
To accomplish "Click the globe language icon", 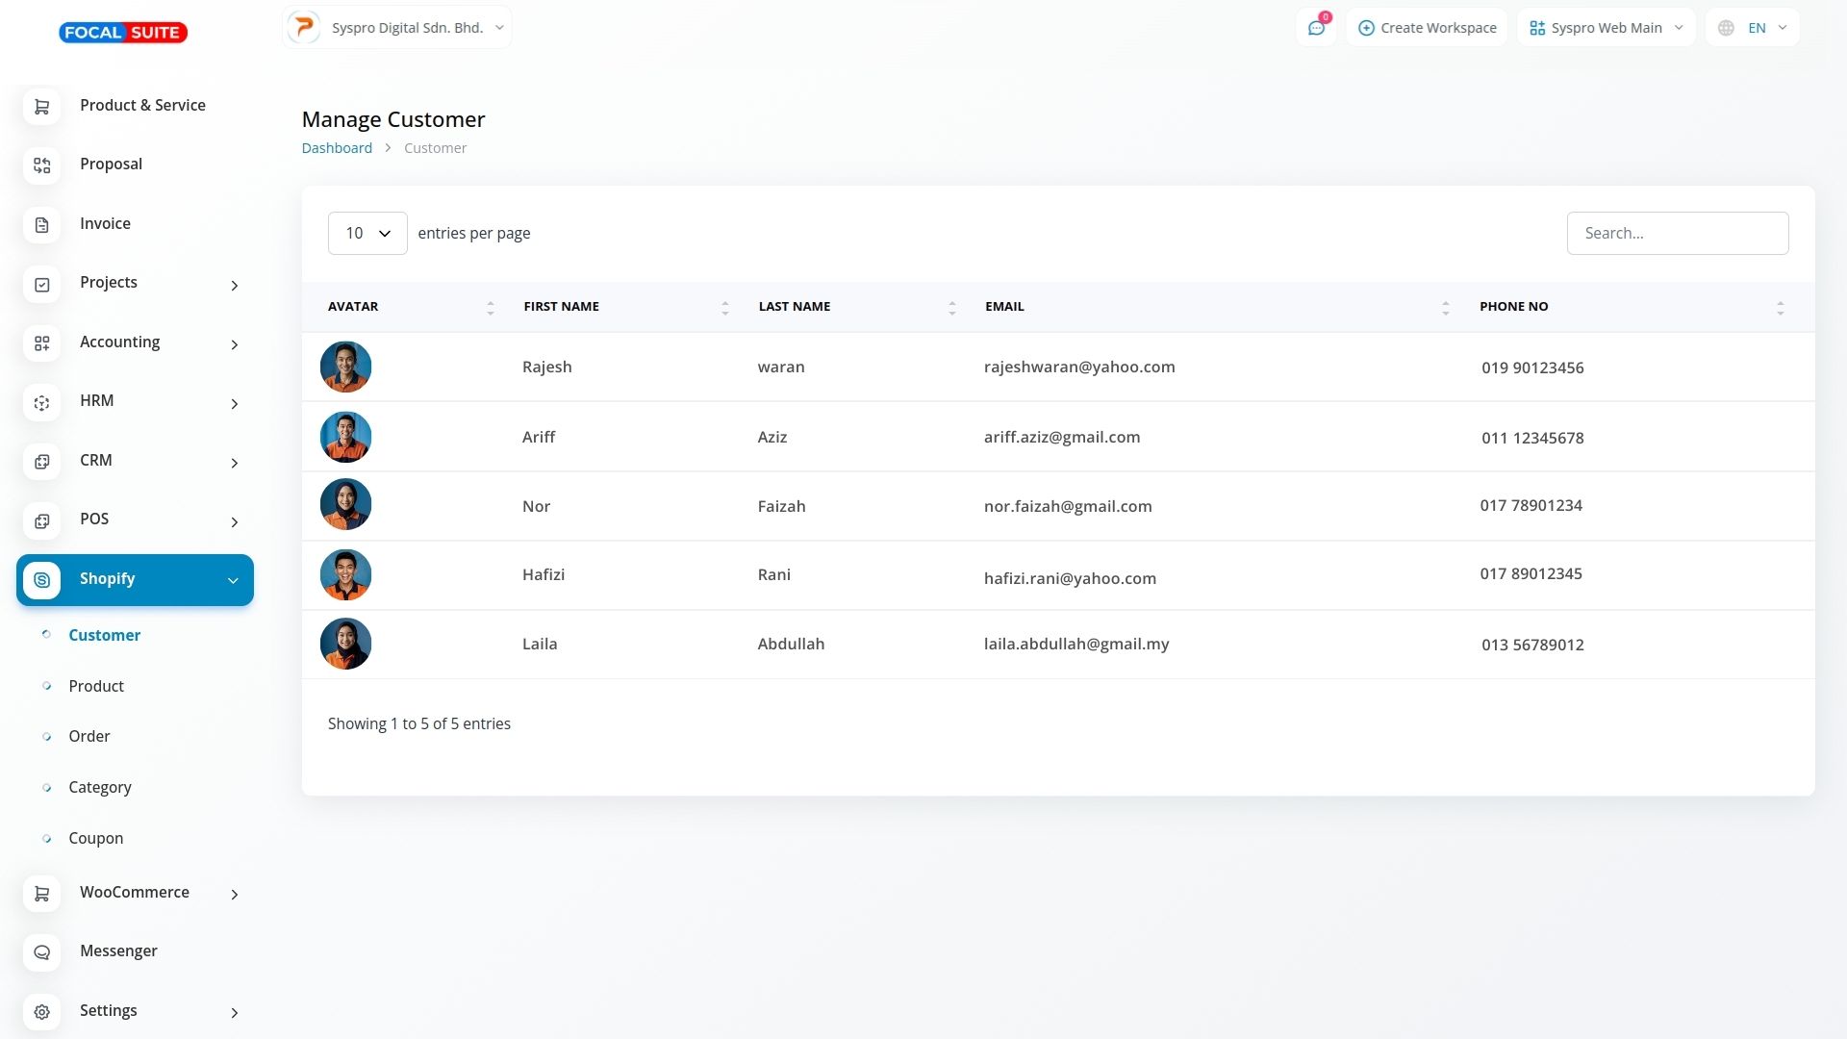I will tap(1726, 28).
